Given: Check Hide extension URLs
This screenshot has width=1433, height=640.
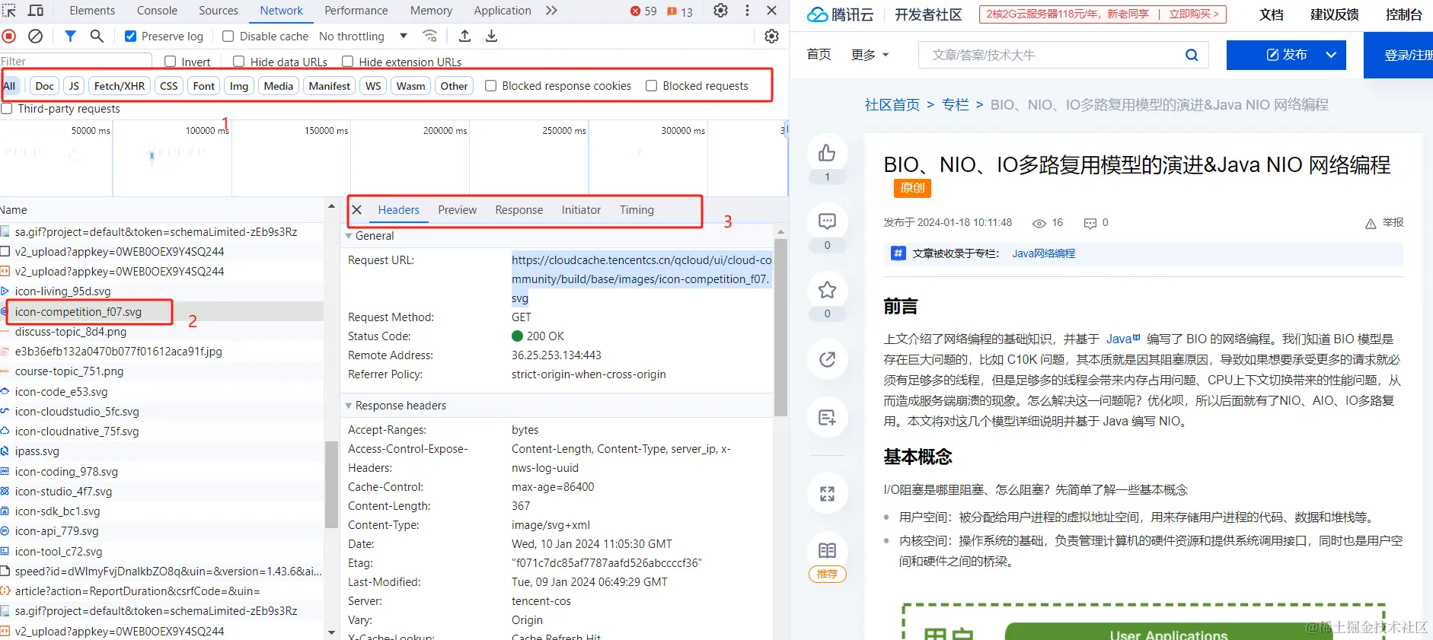Looking at the screenshot, I should click(347, 62).
